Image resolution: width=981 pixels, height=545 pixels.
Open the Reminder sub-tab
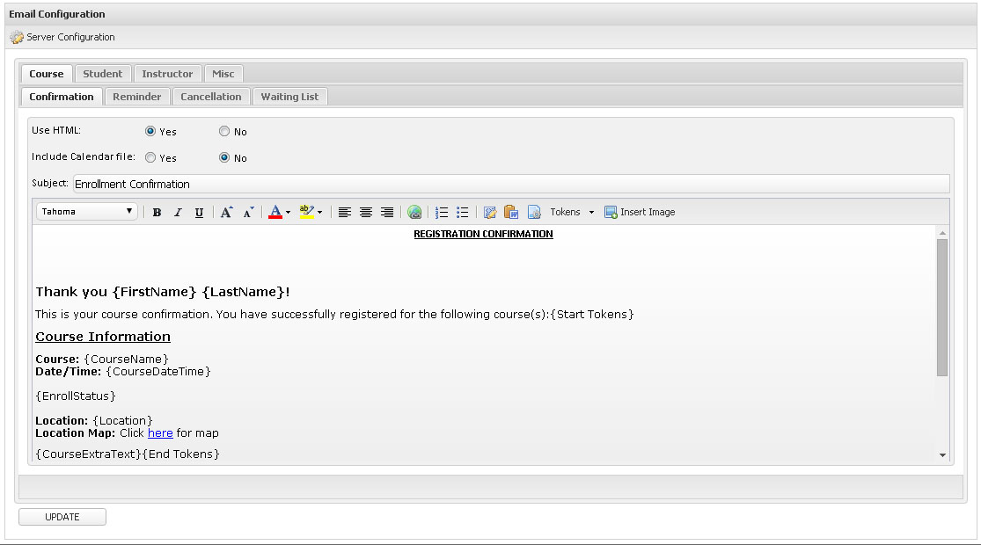pyautogui.click(x=137, y=97)
